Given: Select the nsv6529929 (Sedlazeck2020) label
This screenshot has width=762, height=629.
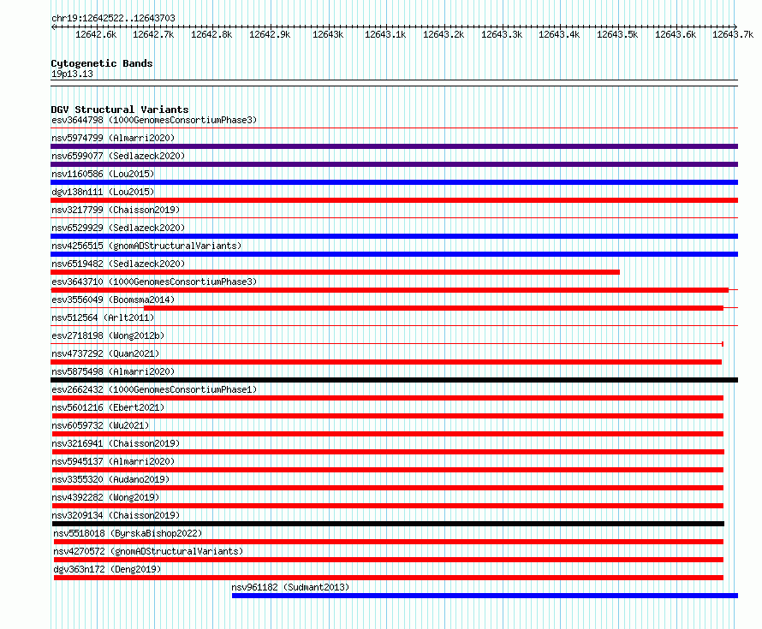Looking at the screenshot, I should [118, 228].
